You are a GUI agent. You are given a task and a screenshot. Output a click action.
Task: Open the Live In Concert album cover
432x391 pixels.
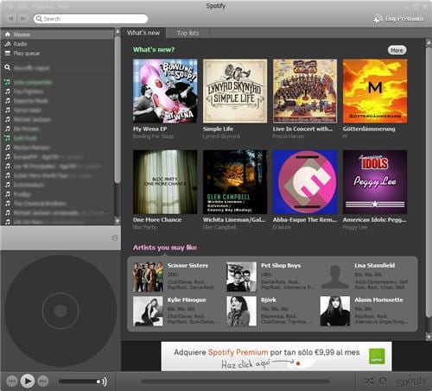click(305, 91)
